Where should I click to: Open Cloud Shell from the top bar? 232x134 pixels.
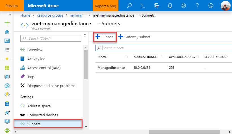click(x=143, y=6)
